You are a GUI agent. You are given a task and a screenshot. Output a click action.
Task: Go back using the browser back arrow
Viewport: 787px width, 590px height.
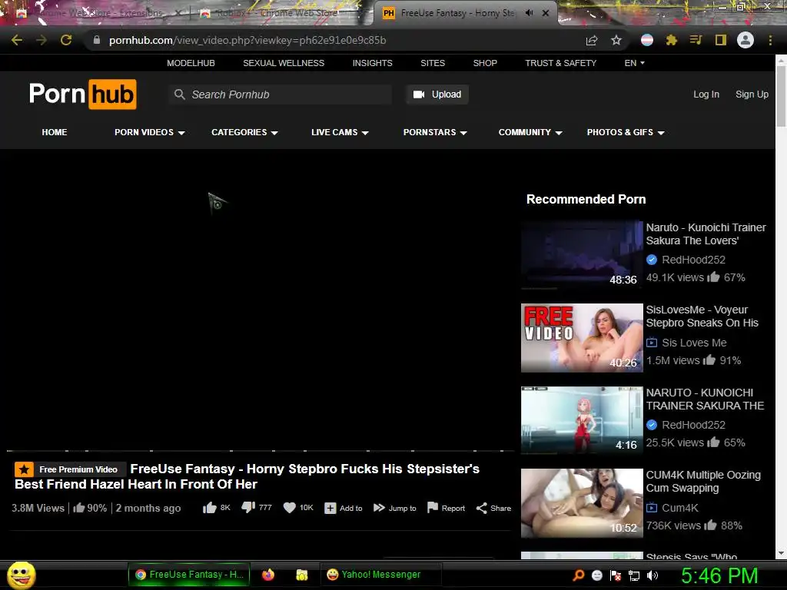[x=17, y=40]
